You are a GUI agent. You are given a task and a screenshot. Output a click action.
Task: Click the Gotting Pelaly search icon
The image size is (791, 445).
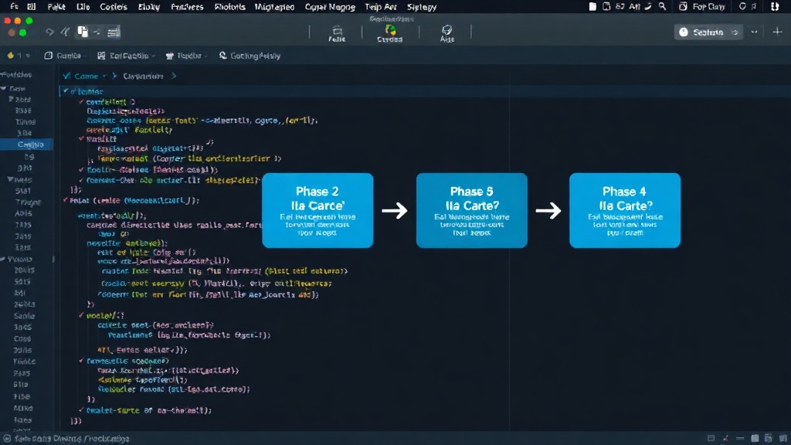(x=223, y=56)
